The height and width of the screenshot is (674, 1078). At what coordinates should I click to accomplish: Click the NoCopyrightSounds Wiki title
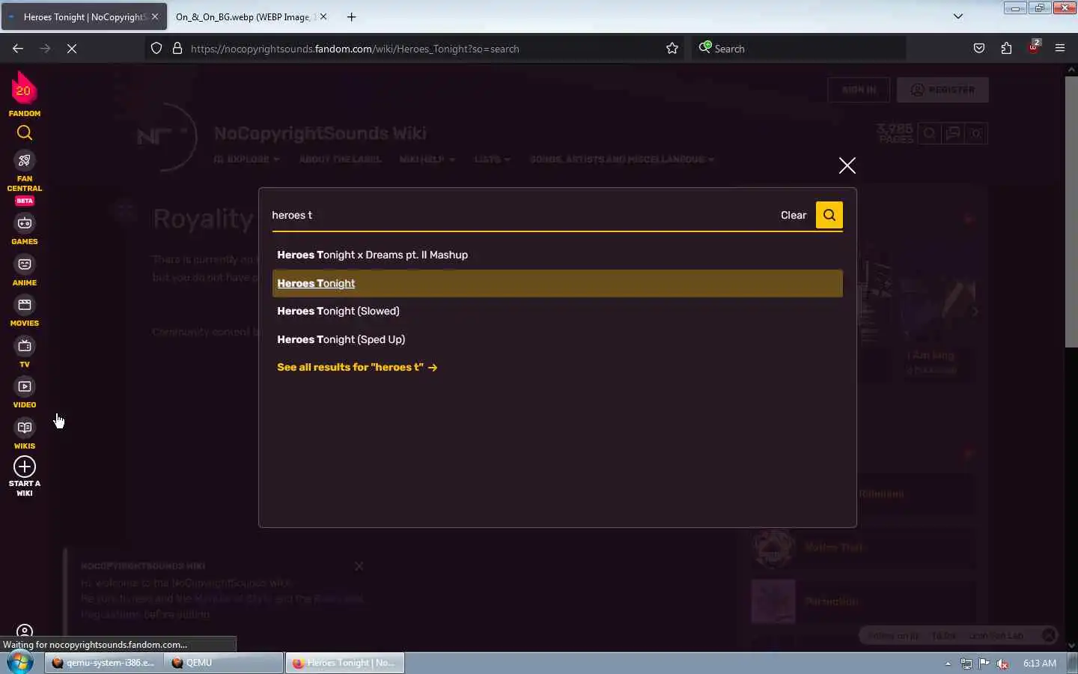pos(320,133)
